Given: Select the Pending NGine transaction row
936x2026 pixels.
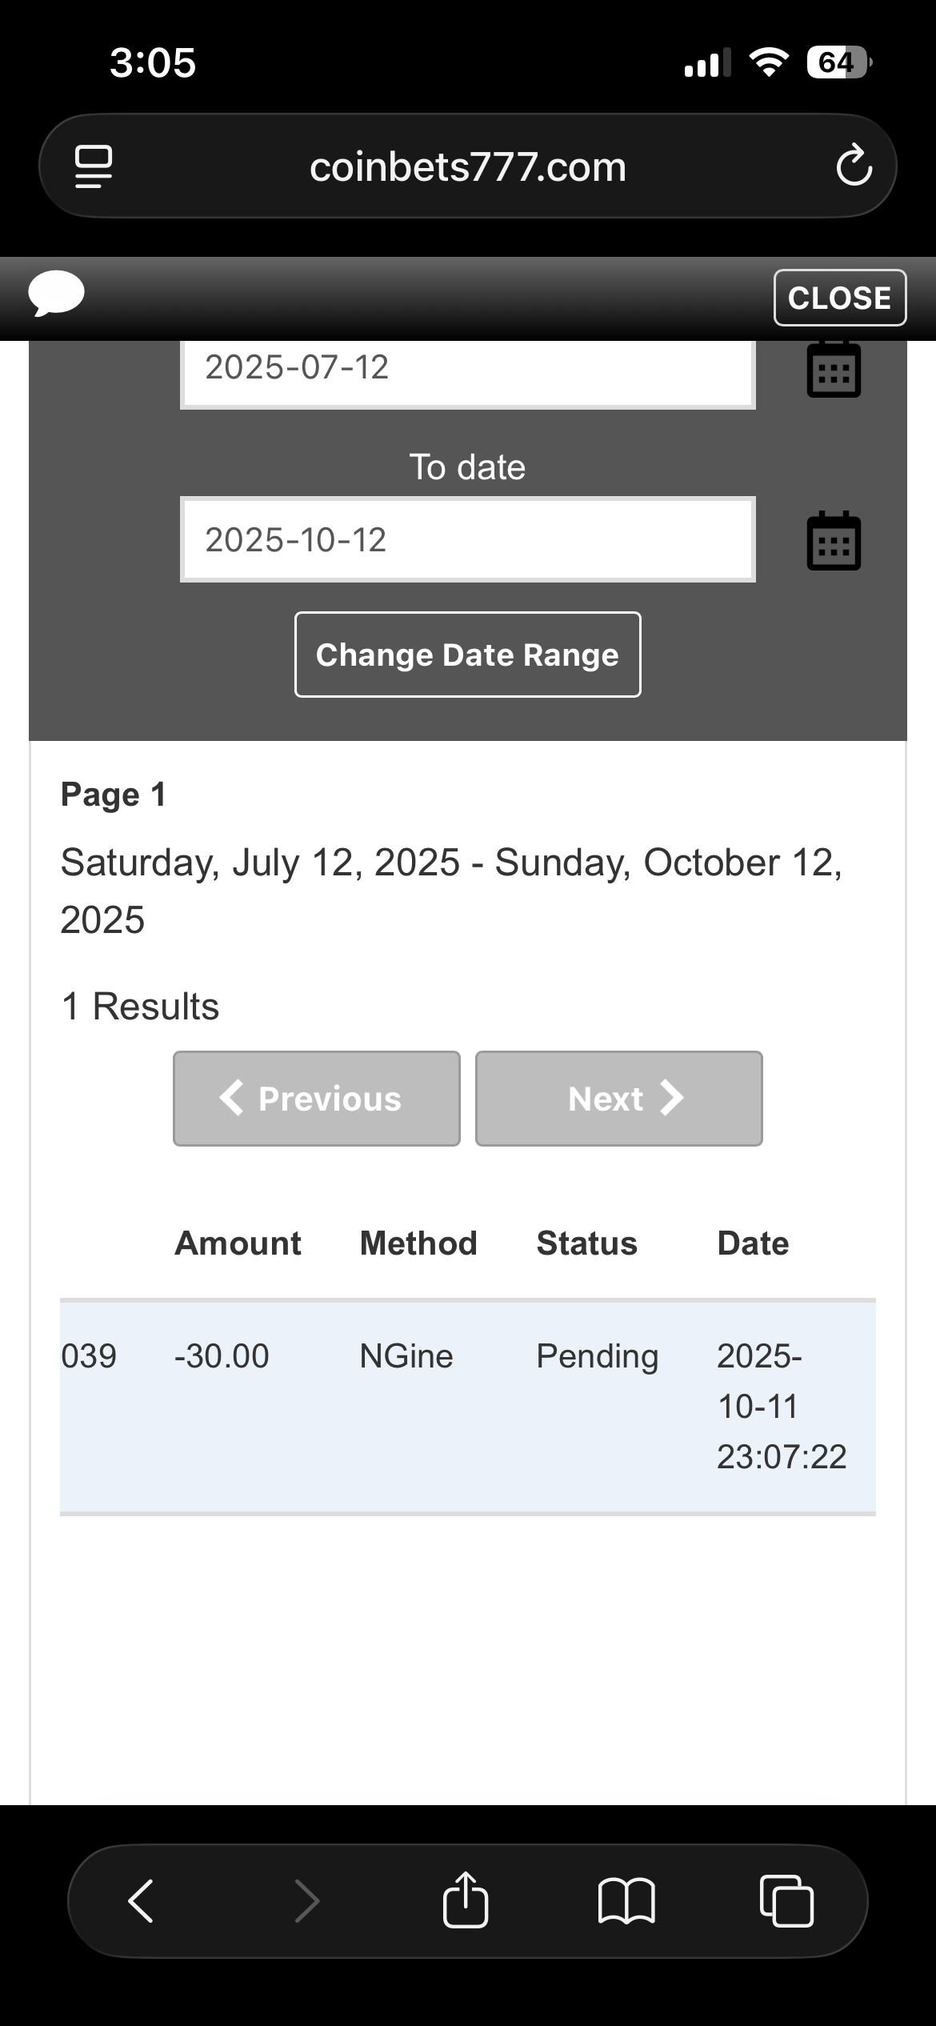Looking at the screenshot, I should click(x=467, y=1406).
